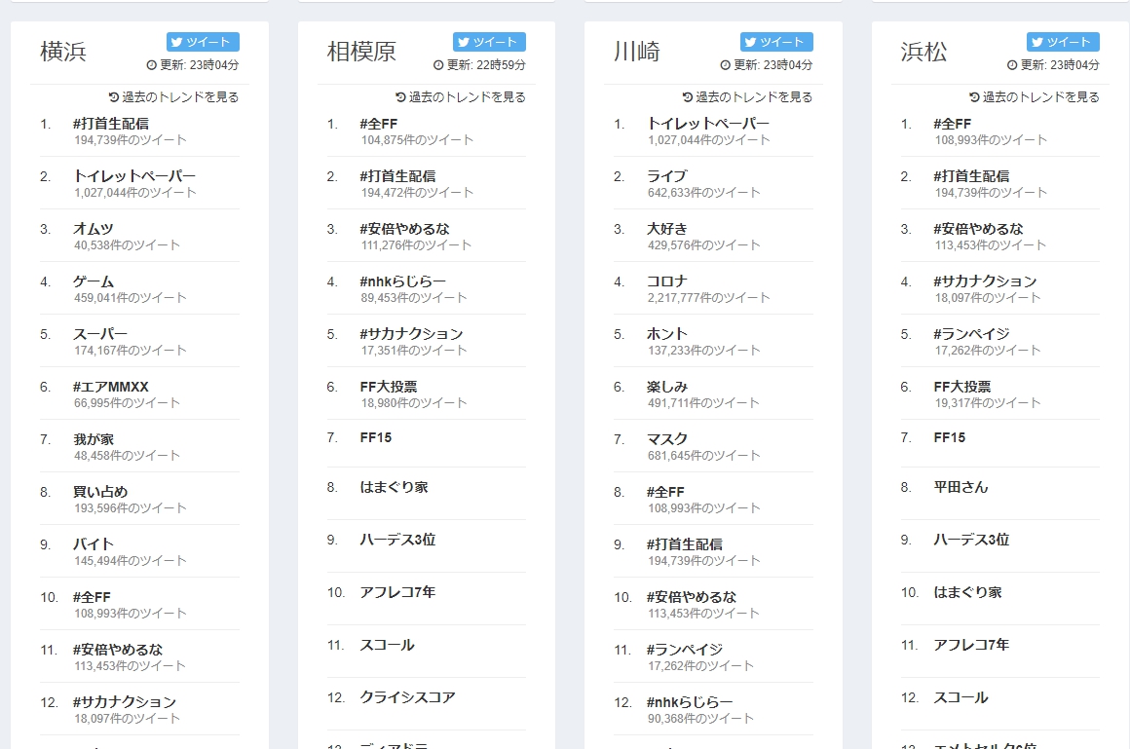Open #ランペイジ trend ranked 5 in 浜松
The image size is (1130, 749).
coord(971,334)
